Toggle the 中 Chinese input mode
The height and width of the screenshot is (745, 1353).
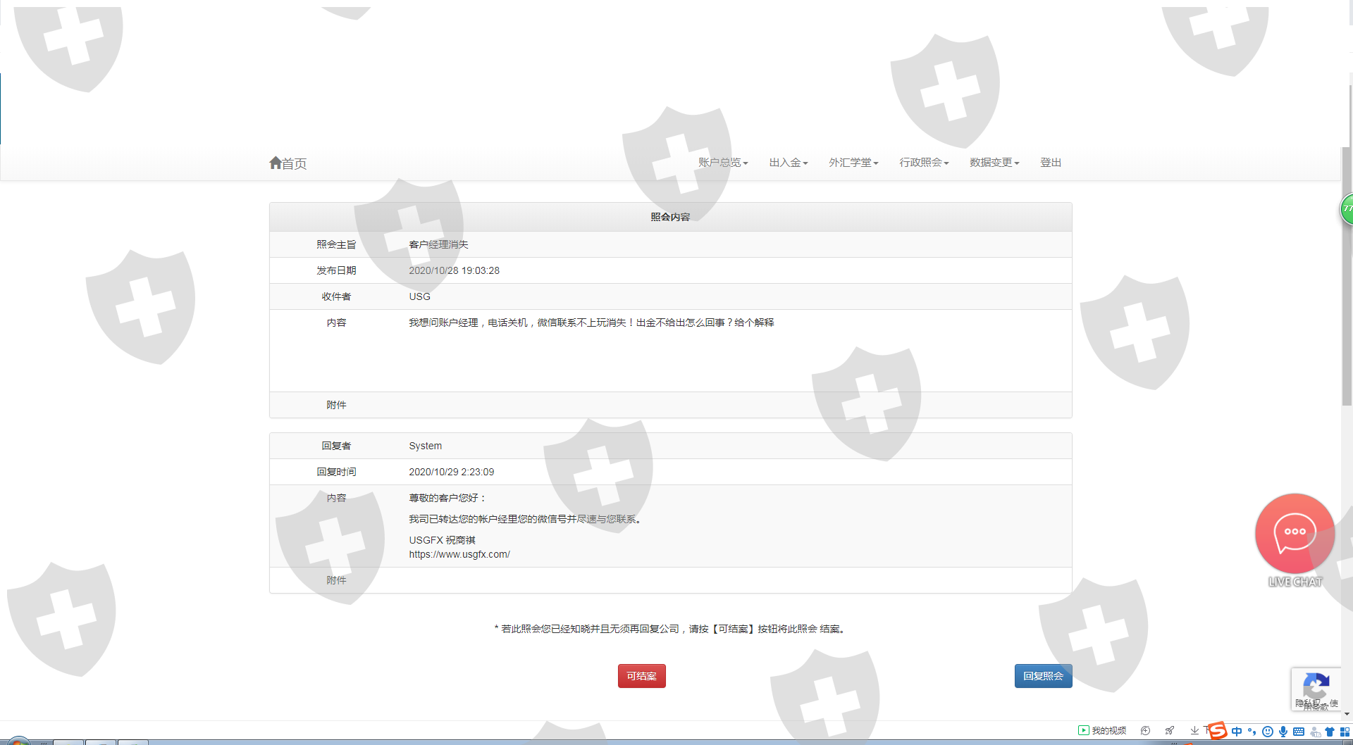click(1237, 732)
